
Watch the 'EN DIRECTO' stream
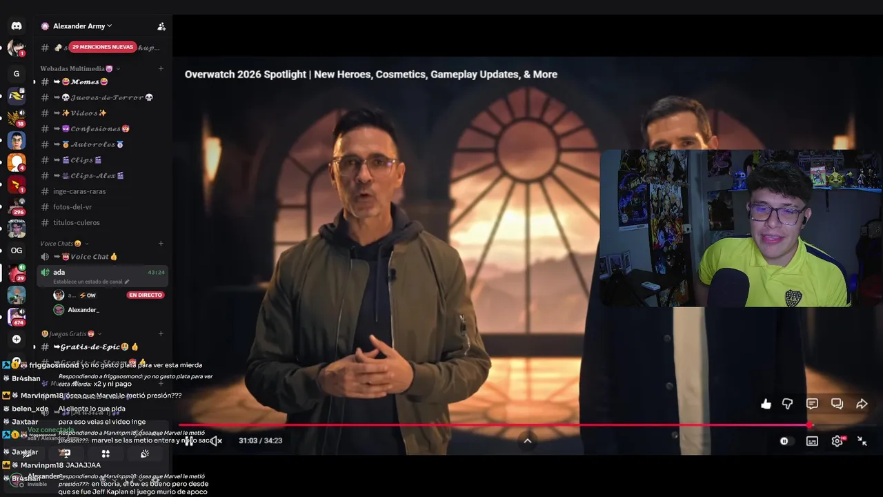coord(145,295)
